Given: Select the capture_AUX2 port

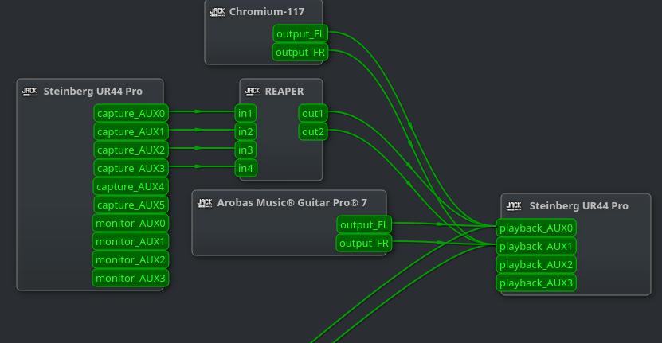Looking at the screenshot, I should [x=131, y=150].
